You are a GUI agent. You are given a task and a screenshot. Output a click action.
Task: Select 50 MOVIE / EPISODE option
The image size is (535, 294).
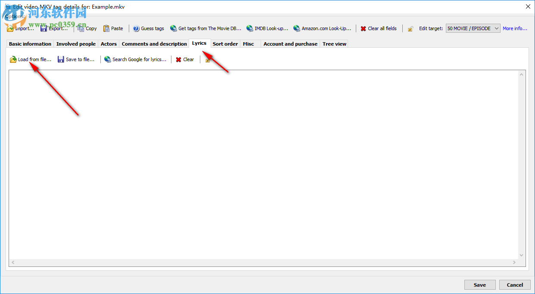pos(470,28)
